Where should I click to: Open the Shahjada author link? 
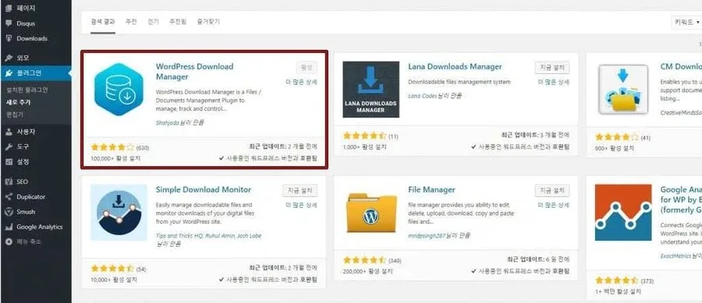[168, 122]
